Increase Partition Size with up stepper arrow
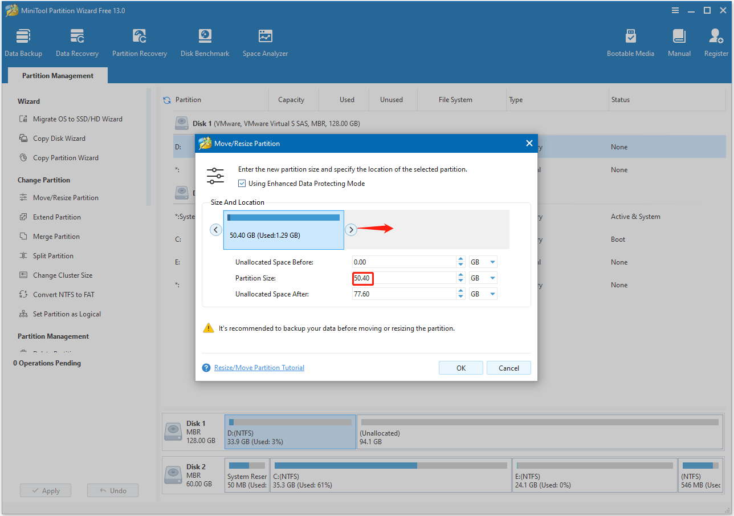The image size is (734, 516). pos(460,275)
